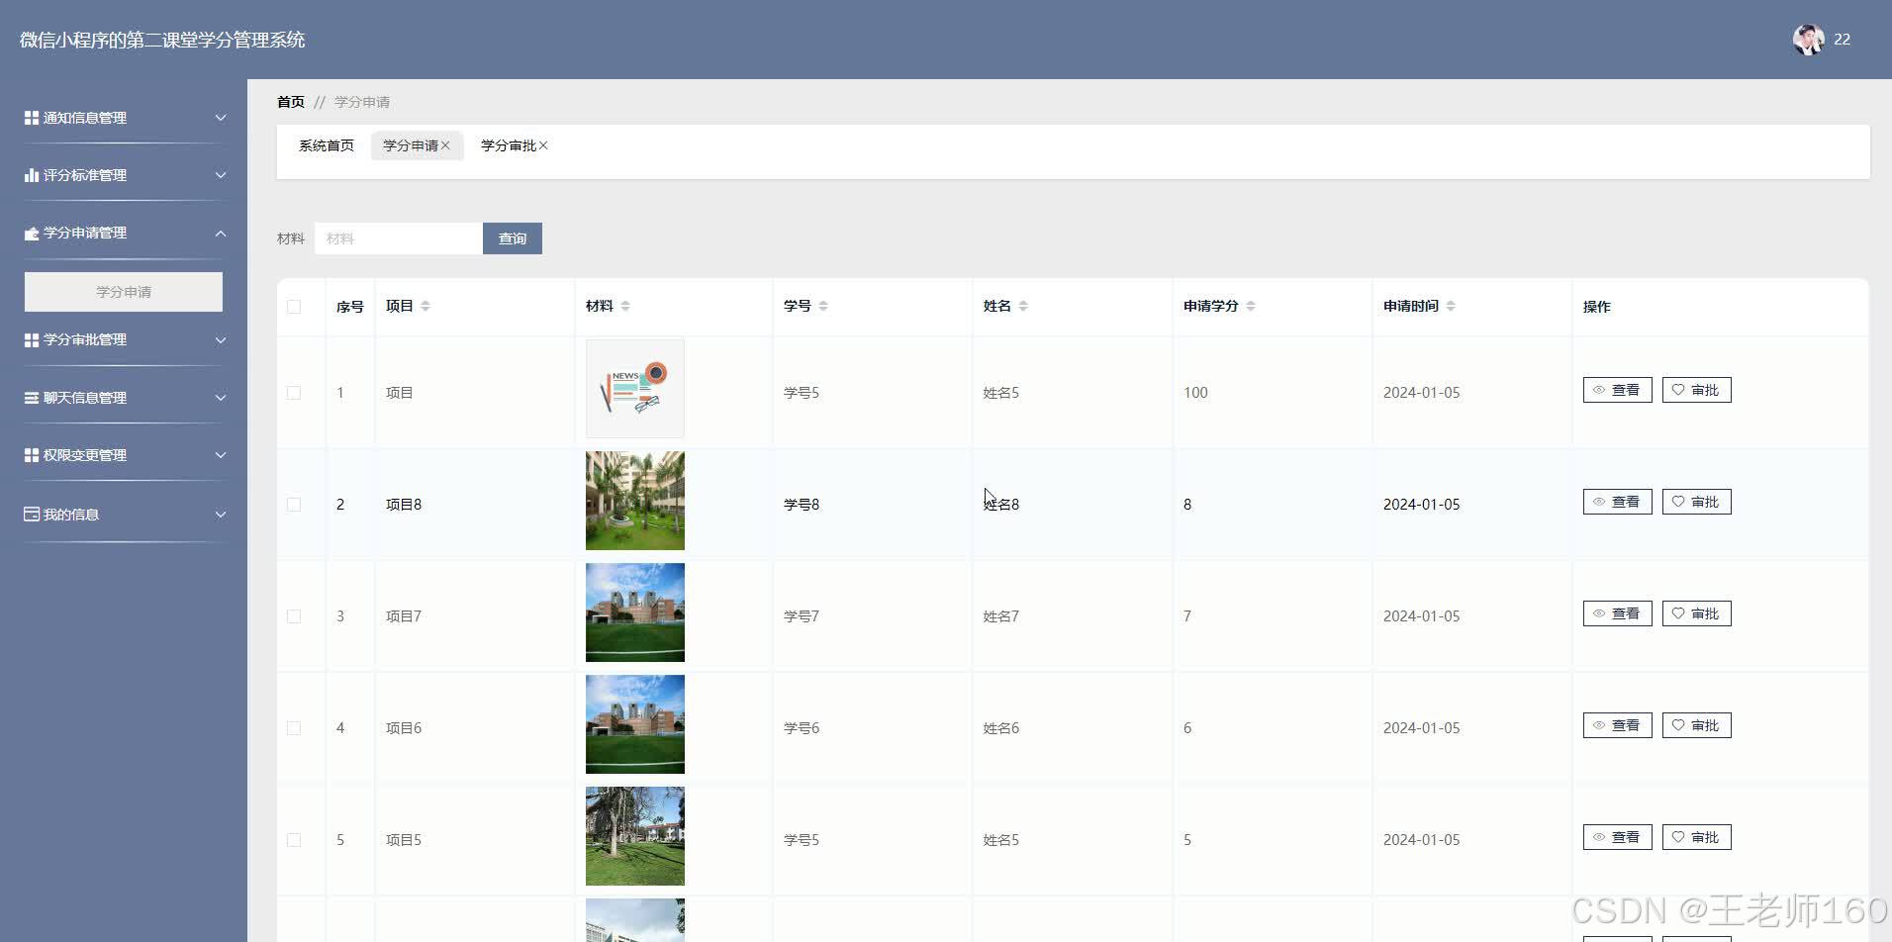
Task: Expand 聊天信息管理 menu chevron
Action: pos(221,398)
